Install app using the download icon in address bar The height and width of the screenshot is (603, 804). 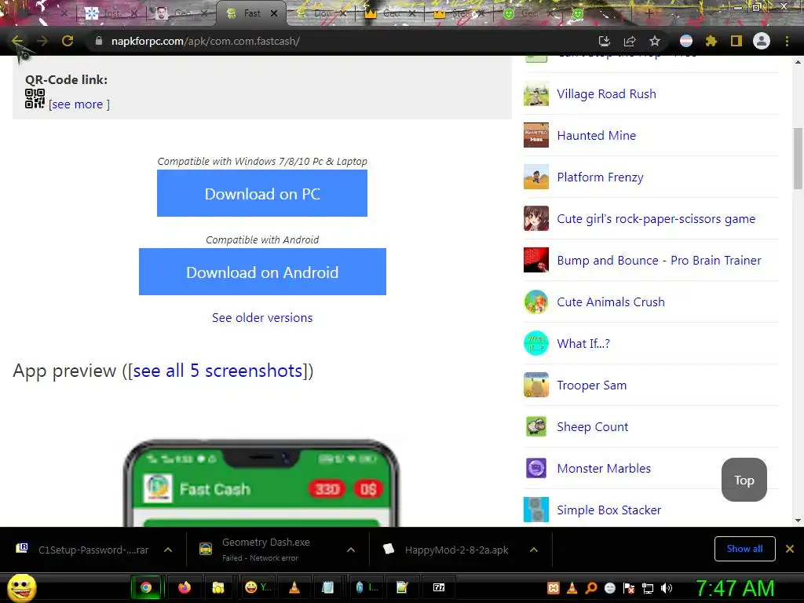pyautogui.click(x=605, y=41)
